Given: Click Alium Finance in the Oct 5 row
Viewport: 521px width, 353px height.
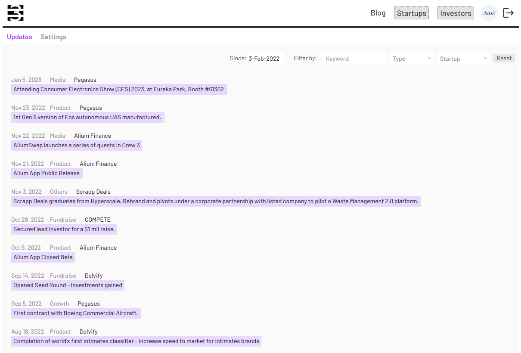Looking at the screenshot, I should coord(98,248).
